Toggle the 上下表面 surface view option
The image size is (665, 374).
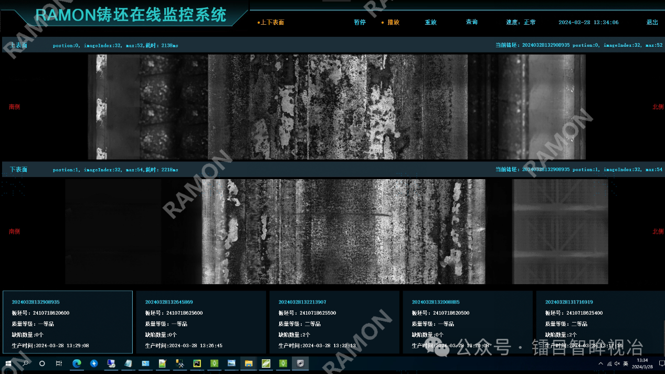coord(271,23)
